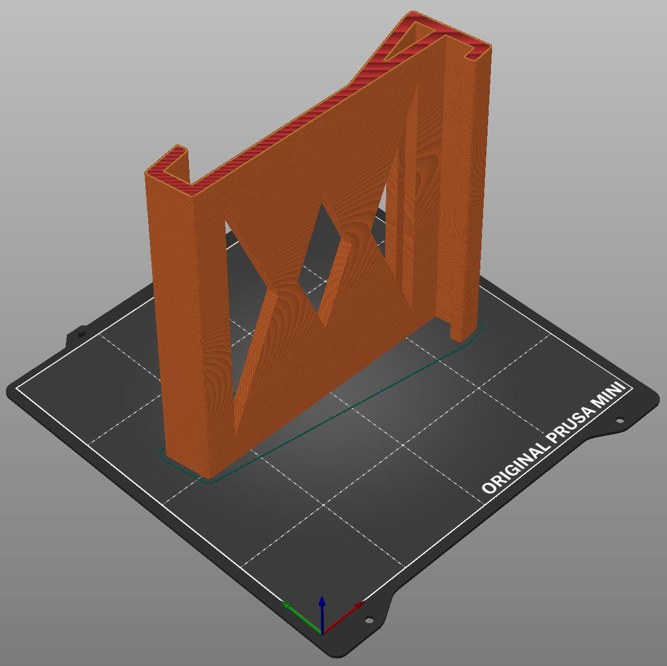667x666 pixels.
Task: Select the orange model's large front wall
Action: (312, 167)
